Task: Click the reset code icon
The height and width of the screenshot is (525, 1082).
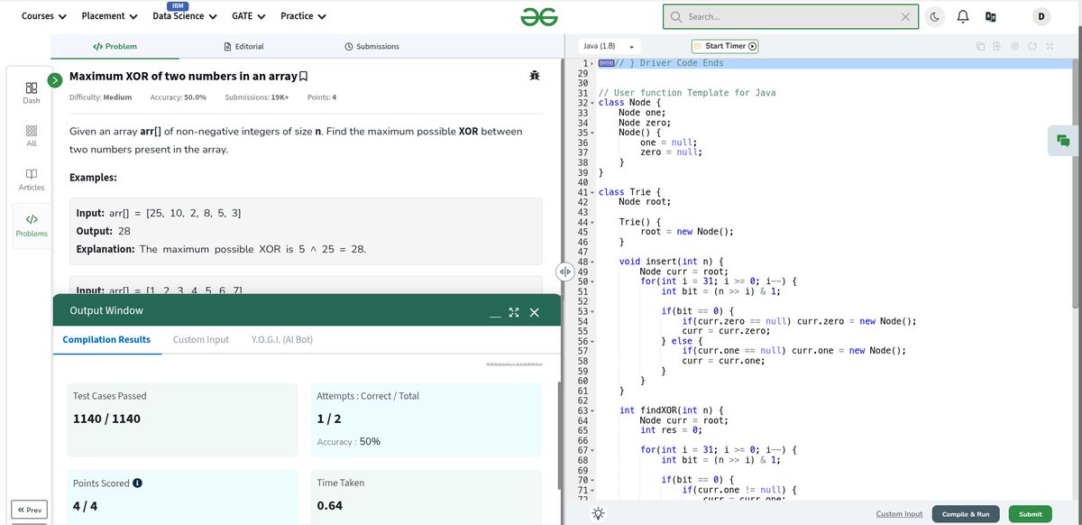Action: point(1032,46)
